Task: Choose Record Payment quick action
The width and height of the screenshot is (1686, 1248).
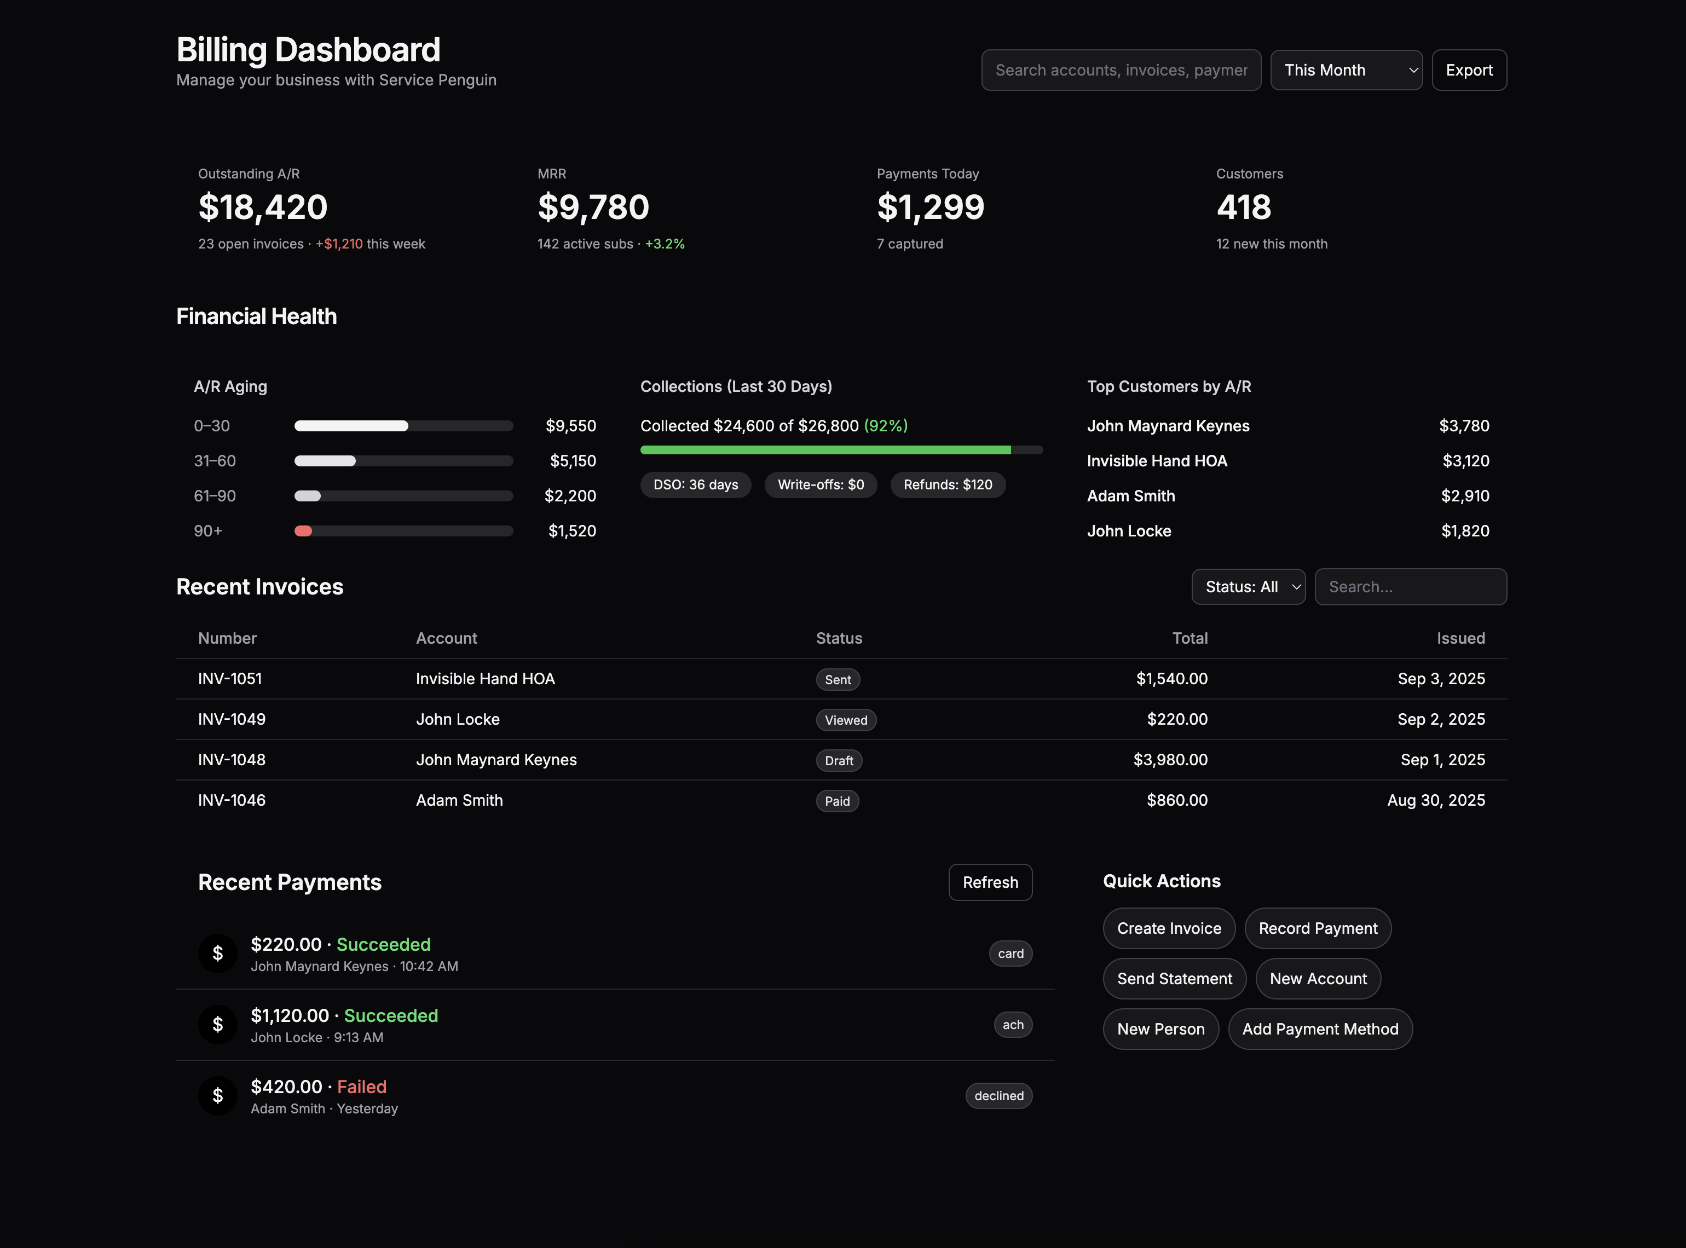Action: click(x=1318, y=928)
